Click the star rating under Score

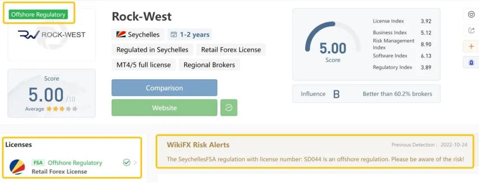[x=62, y=109]
